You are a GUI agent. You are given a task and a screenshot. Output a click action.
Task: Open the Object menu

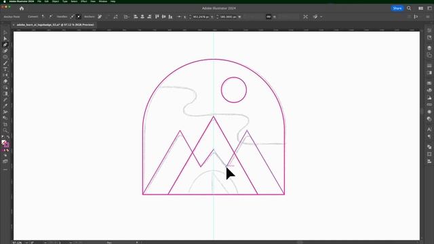[x=56, y=1]
